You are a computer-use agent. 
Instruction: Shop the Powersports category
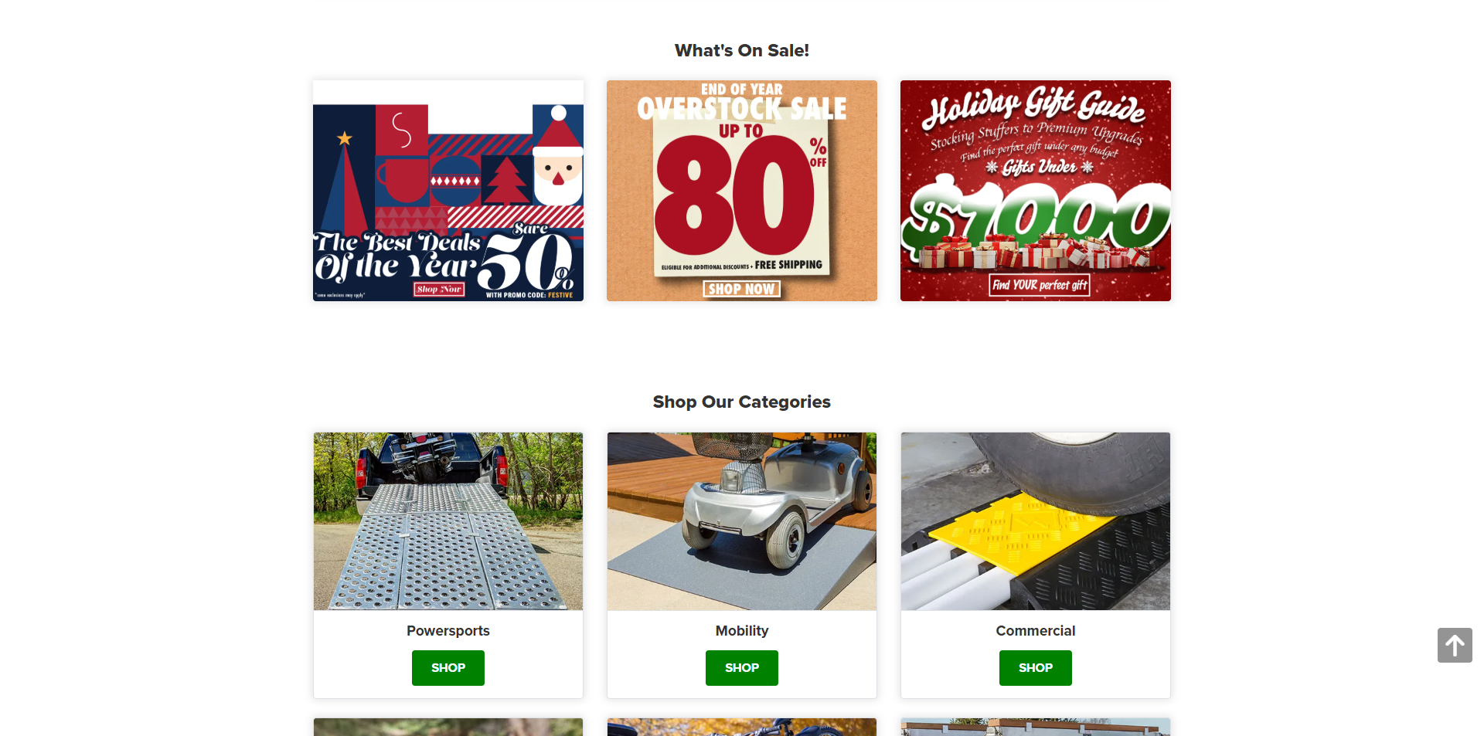coord(448,668)
